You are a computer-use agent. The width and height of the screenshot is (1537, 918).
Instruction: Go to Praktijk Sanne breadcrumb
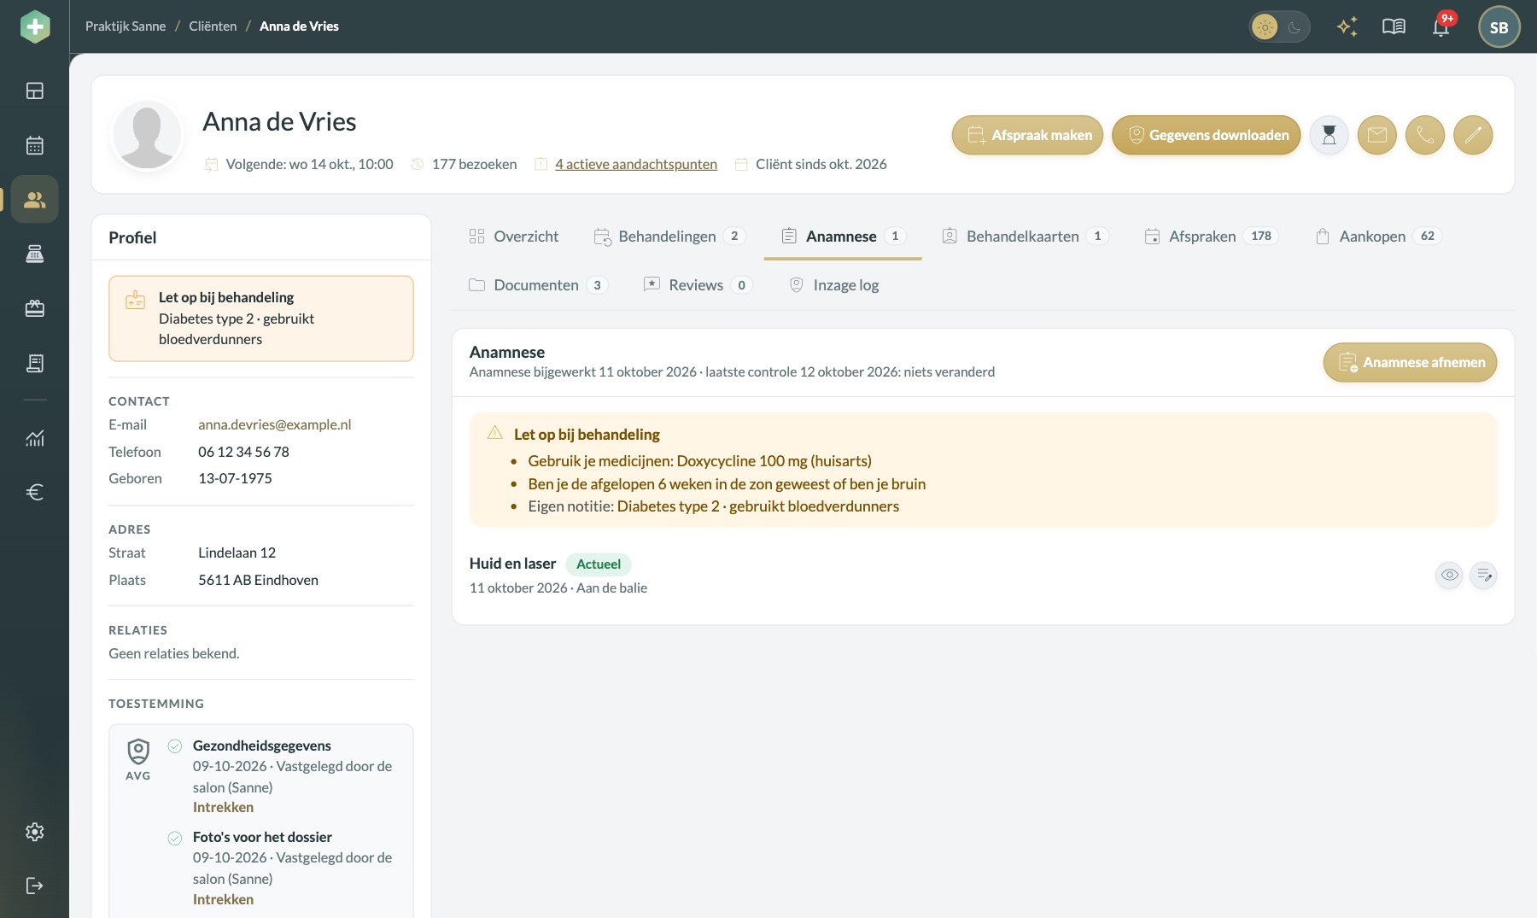click(126, 26)
